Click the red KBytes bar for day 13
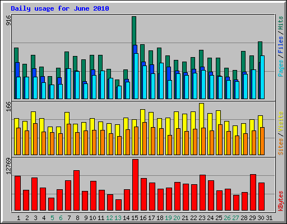The height and width of the screenshot is (224, 287). tap(119, 205)
